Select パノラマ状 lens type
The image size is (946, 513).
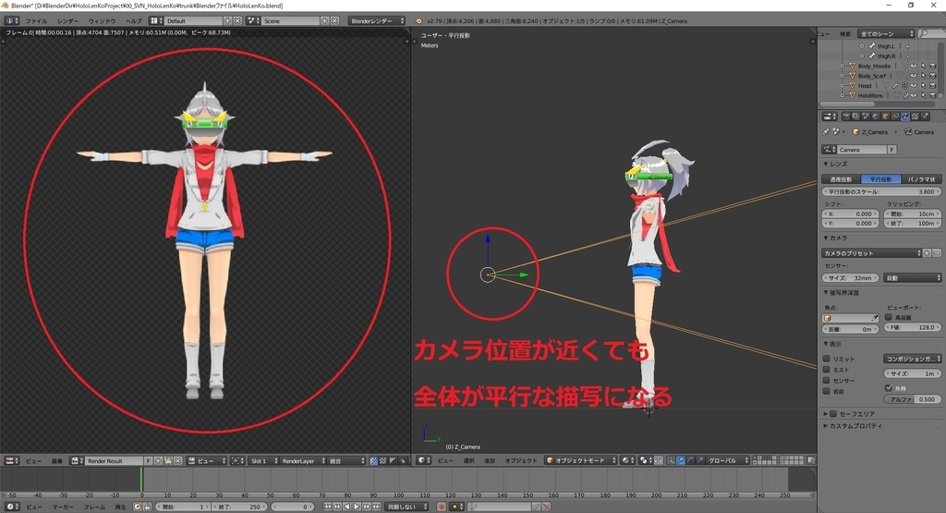(x=921, y=179)
